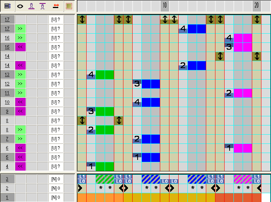
Task: Select column header marked 20
Action: pyautogui.click(x=256, y=6)
